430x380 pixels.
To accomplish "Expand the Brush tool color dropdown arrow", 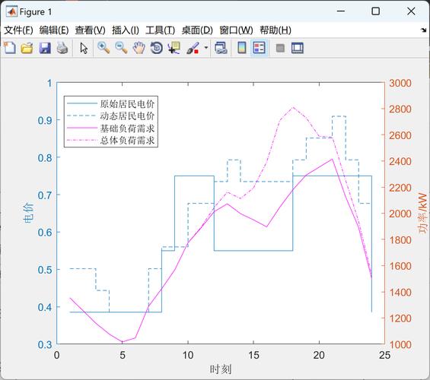I will point(206,48).
